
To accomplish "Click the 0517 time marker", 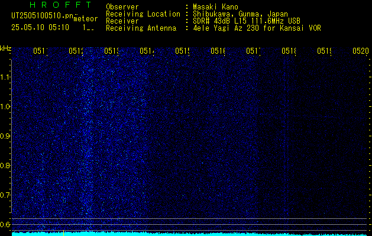I will pos(253,51).
